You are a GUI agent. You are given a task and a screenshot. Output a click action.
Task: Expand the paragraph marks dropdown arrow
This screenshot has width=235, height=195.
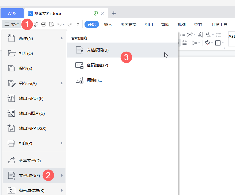213,35
